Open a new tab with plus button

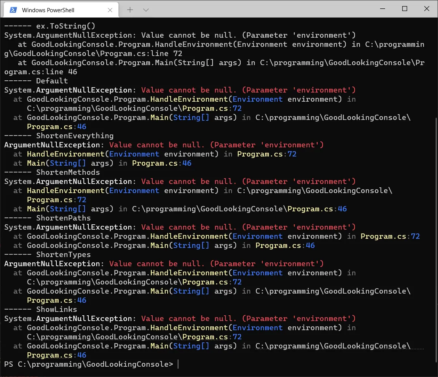(x=130, y=10)
